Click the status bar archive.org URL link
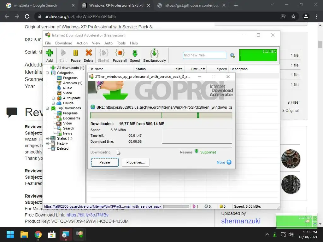This screenshot has height=242, width=323. 103,206
